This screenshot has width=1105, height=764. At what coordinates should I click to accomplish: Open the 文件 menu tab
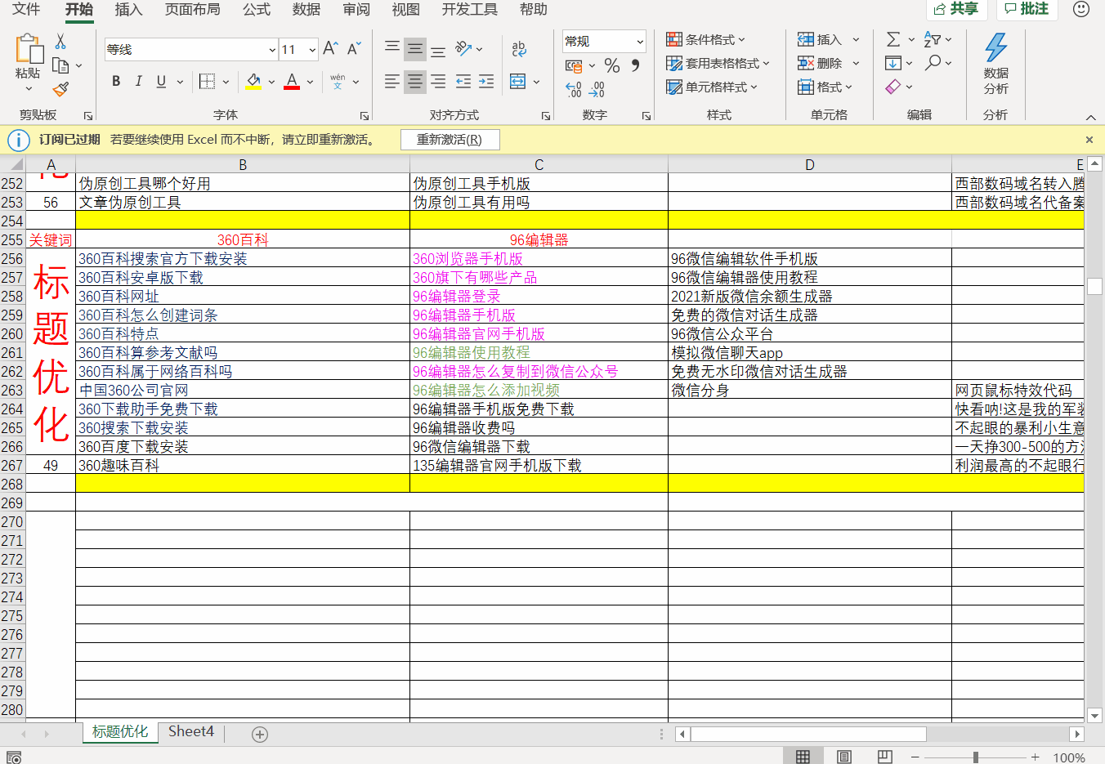coord(26,9)
